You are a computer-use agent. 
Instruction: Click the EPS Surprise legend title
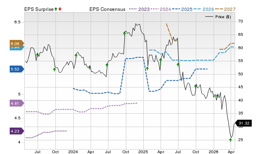click(39, 9)
